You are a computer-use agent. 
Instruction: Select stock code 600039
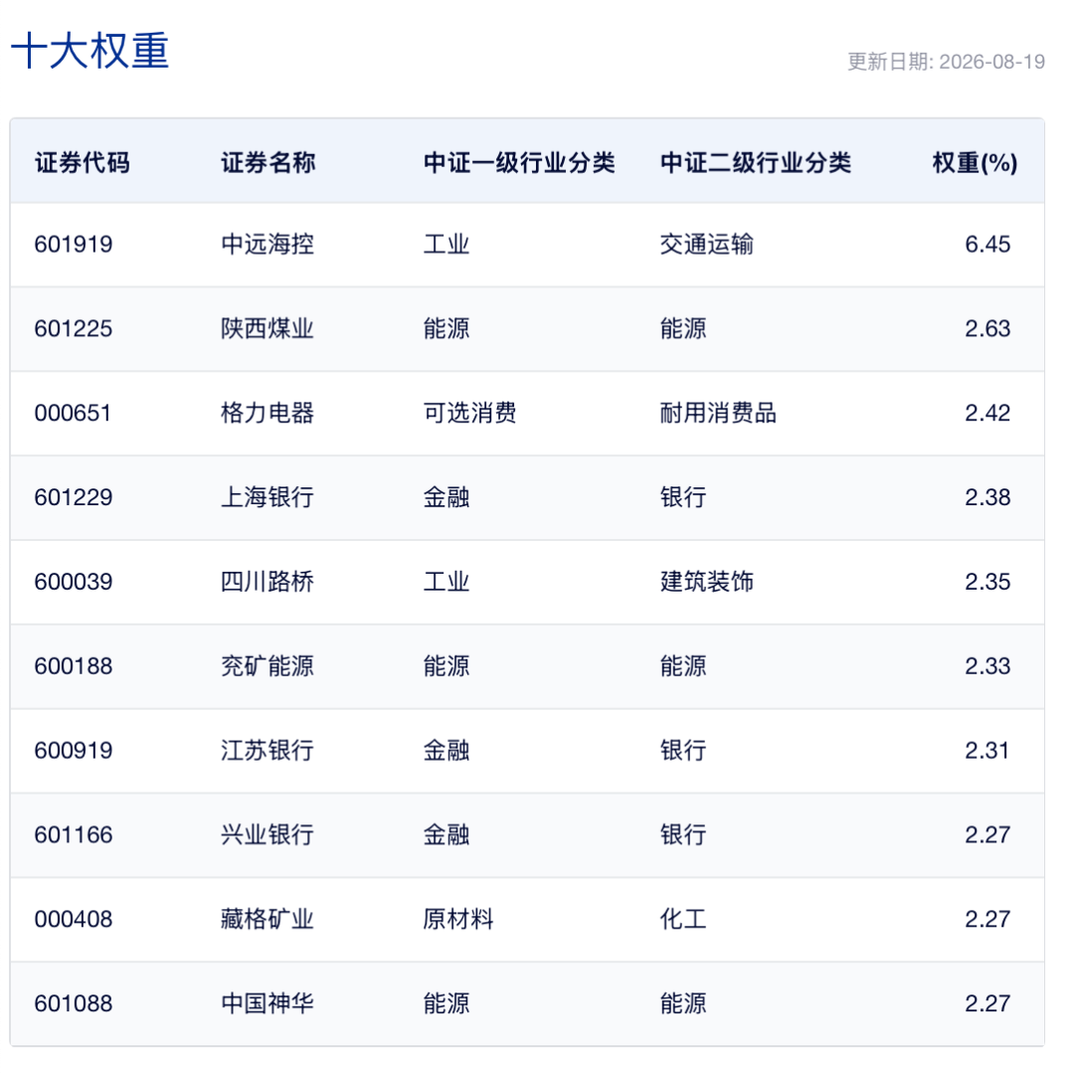coord(74,582)
